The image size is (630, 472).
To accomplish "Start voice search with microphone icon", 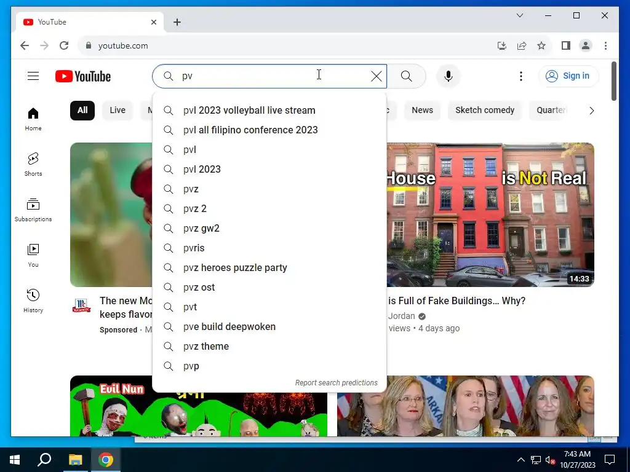I will click(449, 76).
